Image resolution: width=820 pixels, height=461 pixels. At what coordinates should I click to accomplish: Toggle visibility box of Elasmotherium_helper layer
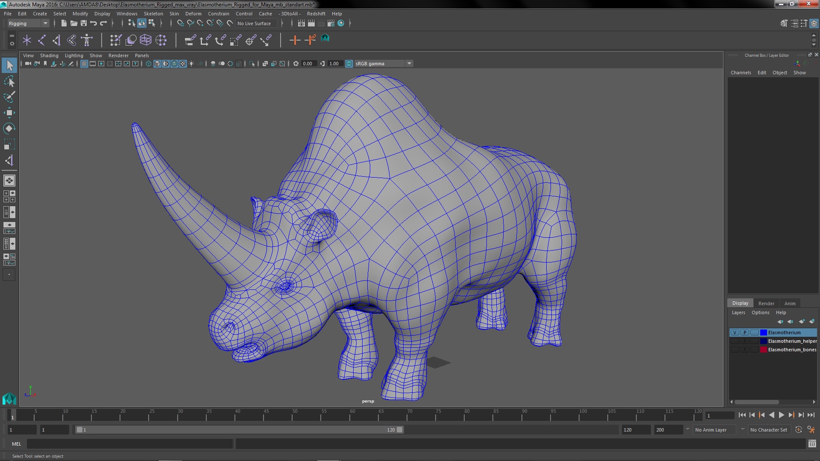[x=735, y=341]
